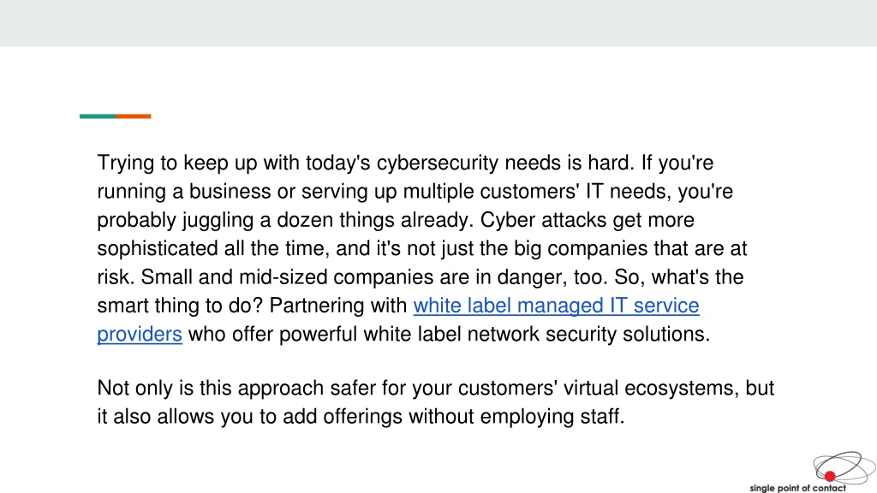Click the orbit swirl logo graphic
This screenshot has width=877, height=493.
point(844,467)
